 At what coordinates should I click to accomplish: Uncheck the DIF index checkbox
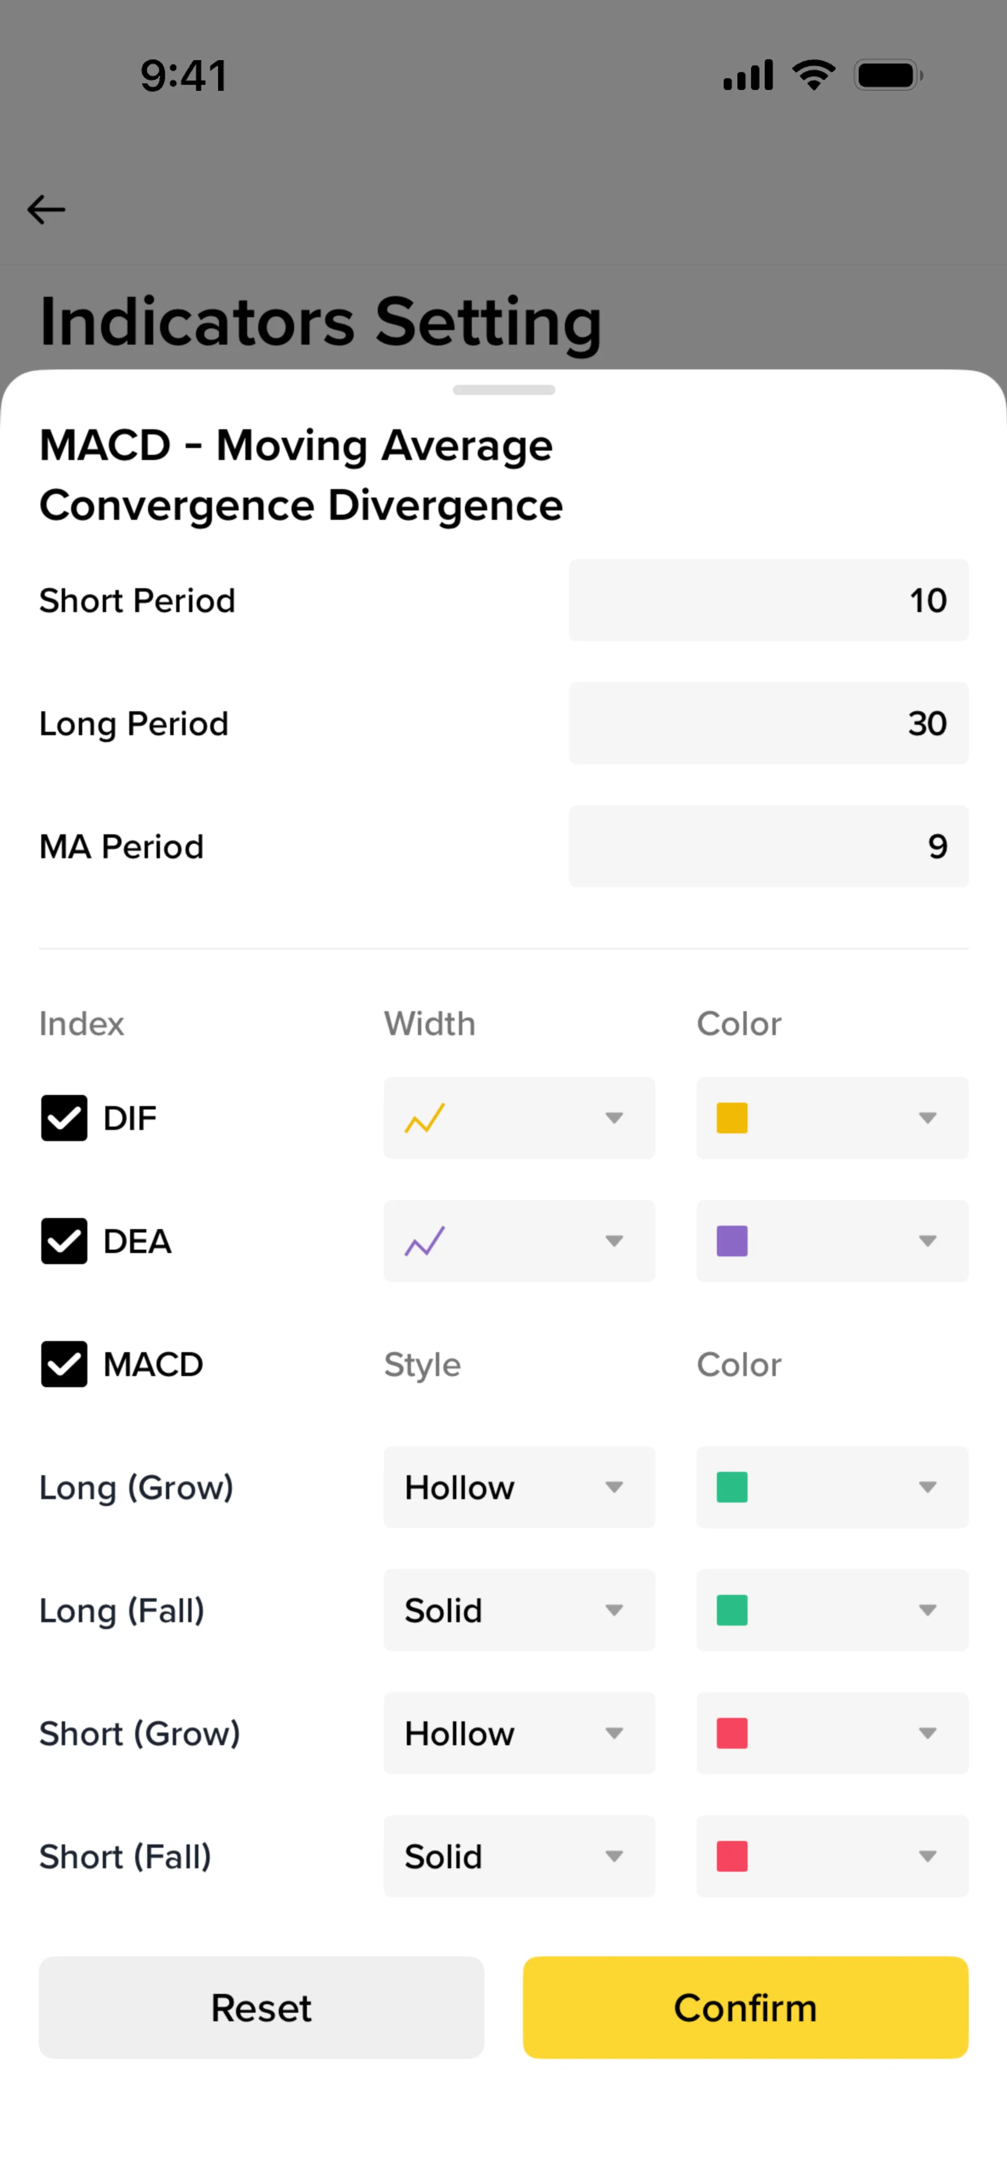click(x=63, y=1118)
